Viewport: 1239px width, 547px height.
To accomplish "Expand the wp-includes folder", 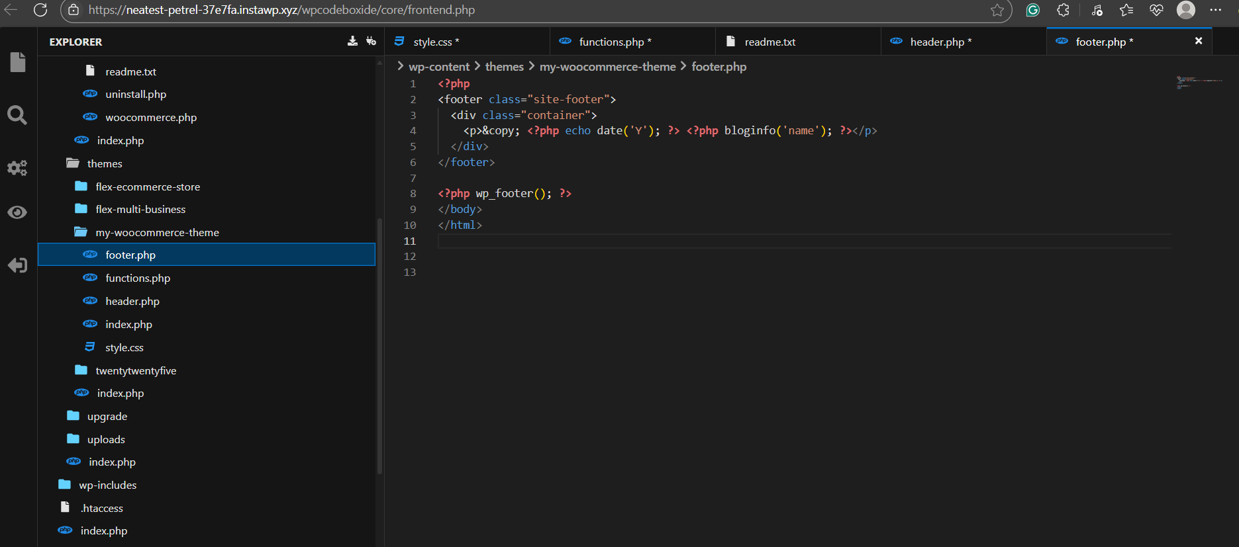I will point(108,485).
